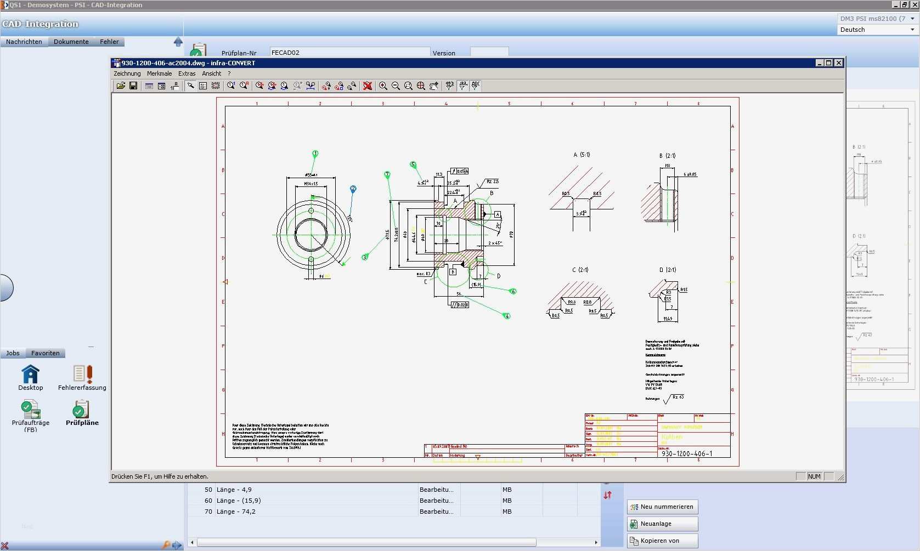
Task: Click the open file folder icon
Action: 121,86
